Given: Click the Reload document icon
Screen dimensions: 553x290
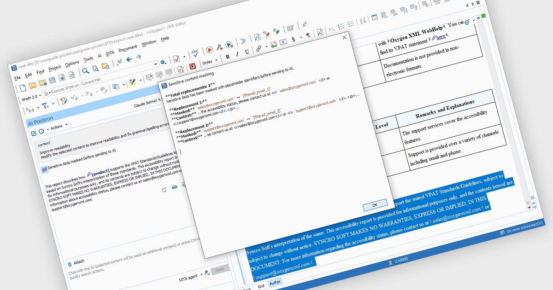Looking at the screenshot, I should [x=71, y=75].
